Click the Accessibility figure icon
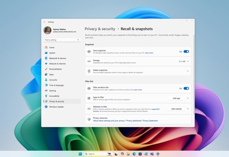Image resolution: width=229 pixels, height=157 pixels. click(x=46, y=96)
